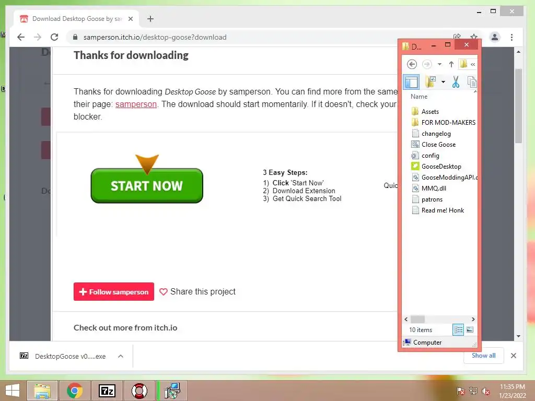This screenshot has height=401, width=535.
Task: Open the samperson link
Action: click(136, 104)
